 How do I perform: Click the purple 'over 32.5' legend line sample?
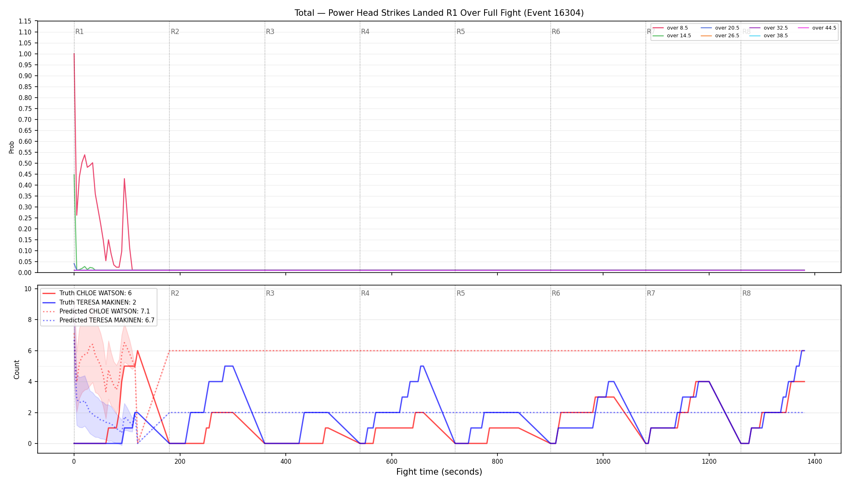(755, 28)
